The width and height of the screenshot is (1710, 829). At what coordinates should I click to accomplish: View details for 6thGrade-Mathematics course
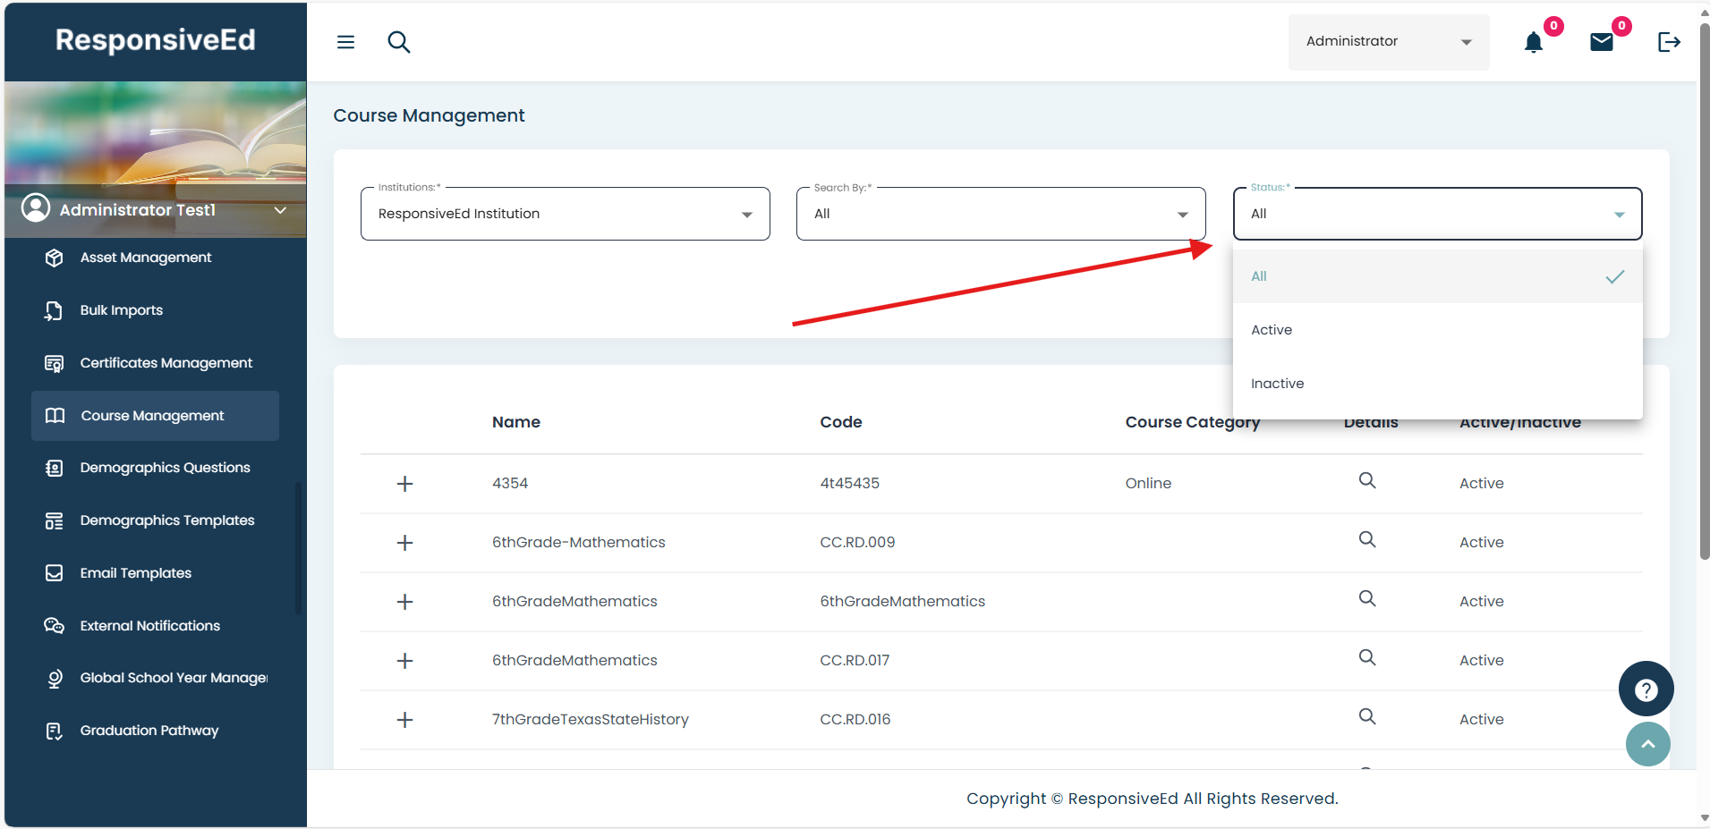(x=1366, y=539)
